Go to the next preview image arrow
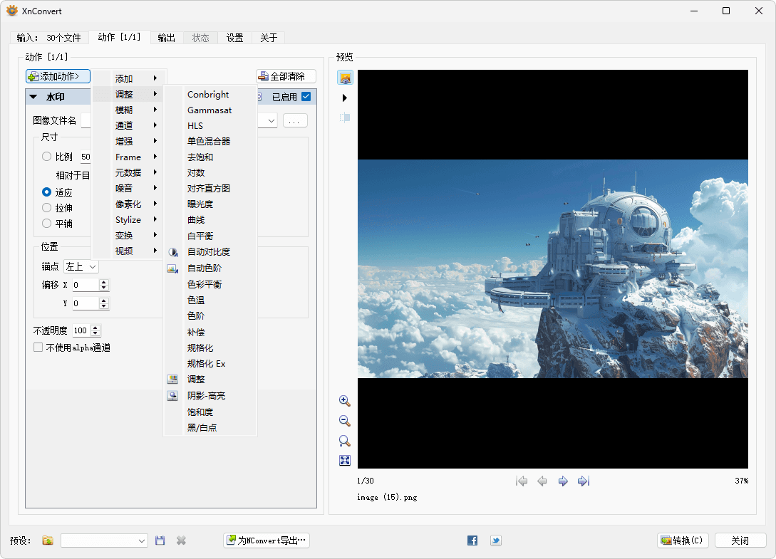776x559 pixels. point(563,481)
